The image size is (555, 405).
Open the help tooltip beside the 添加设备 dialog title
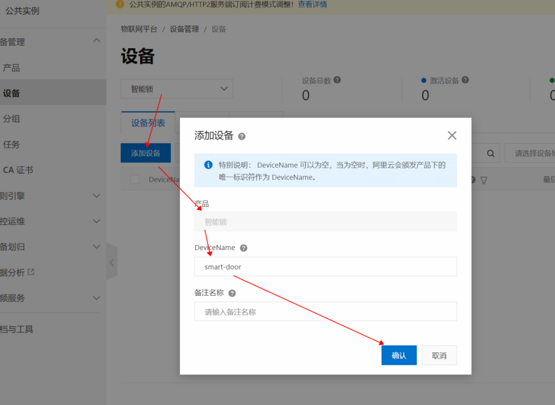click(x=243, y=136)
